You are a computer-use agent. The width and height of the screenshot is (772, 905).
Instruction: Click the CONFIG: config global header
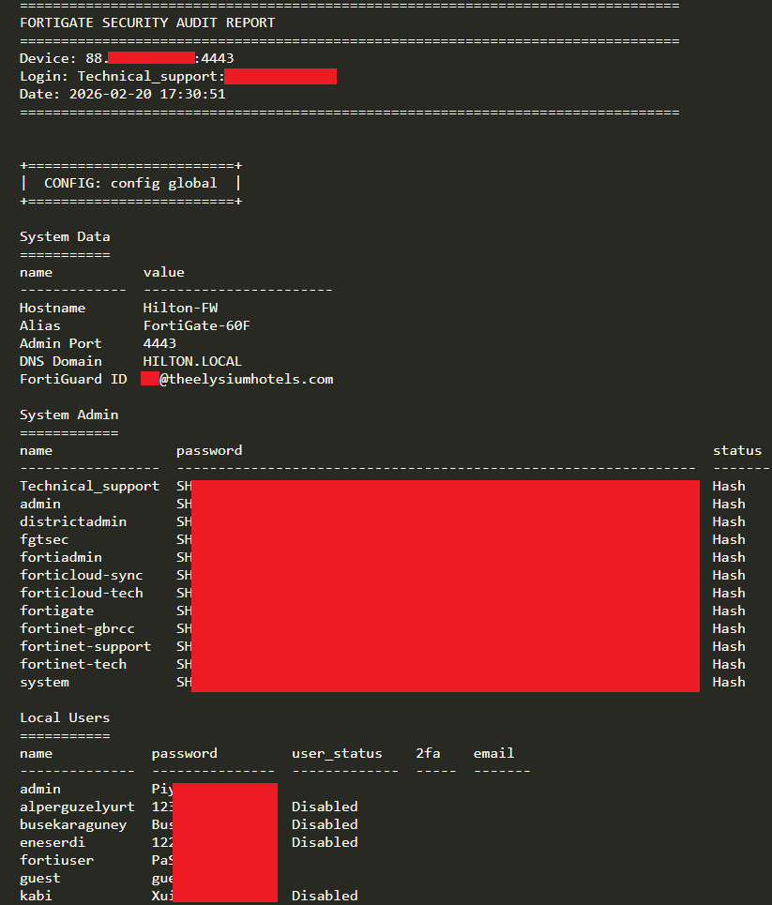pyautogui.click(x=130, y=183)
